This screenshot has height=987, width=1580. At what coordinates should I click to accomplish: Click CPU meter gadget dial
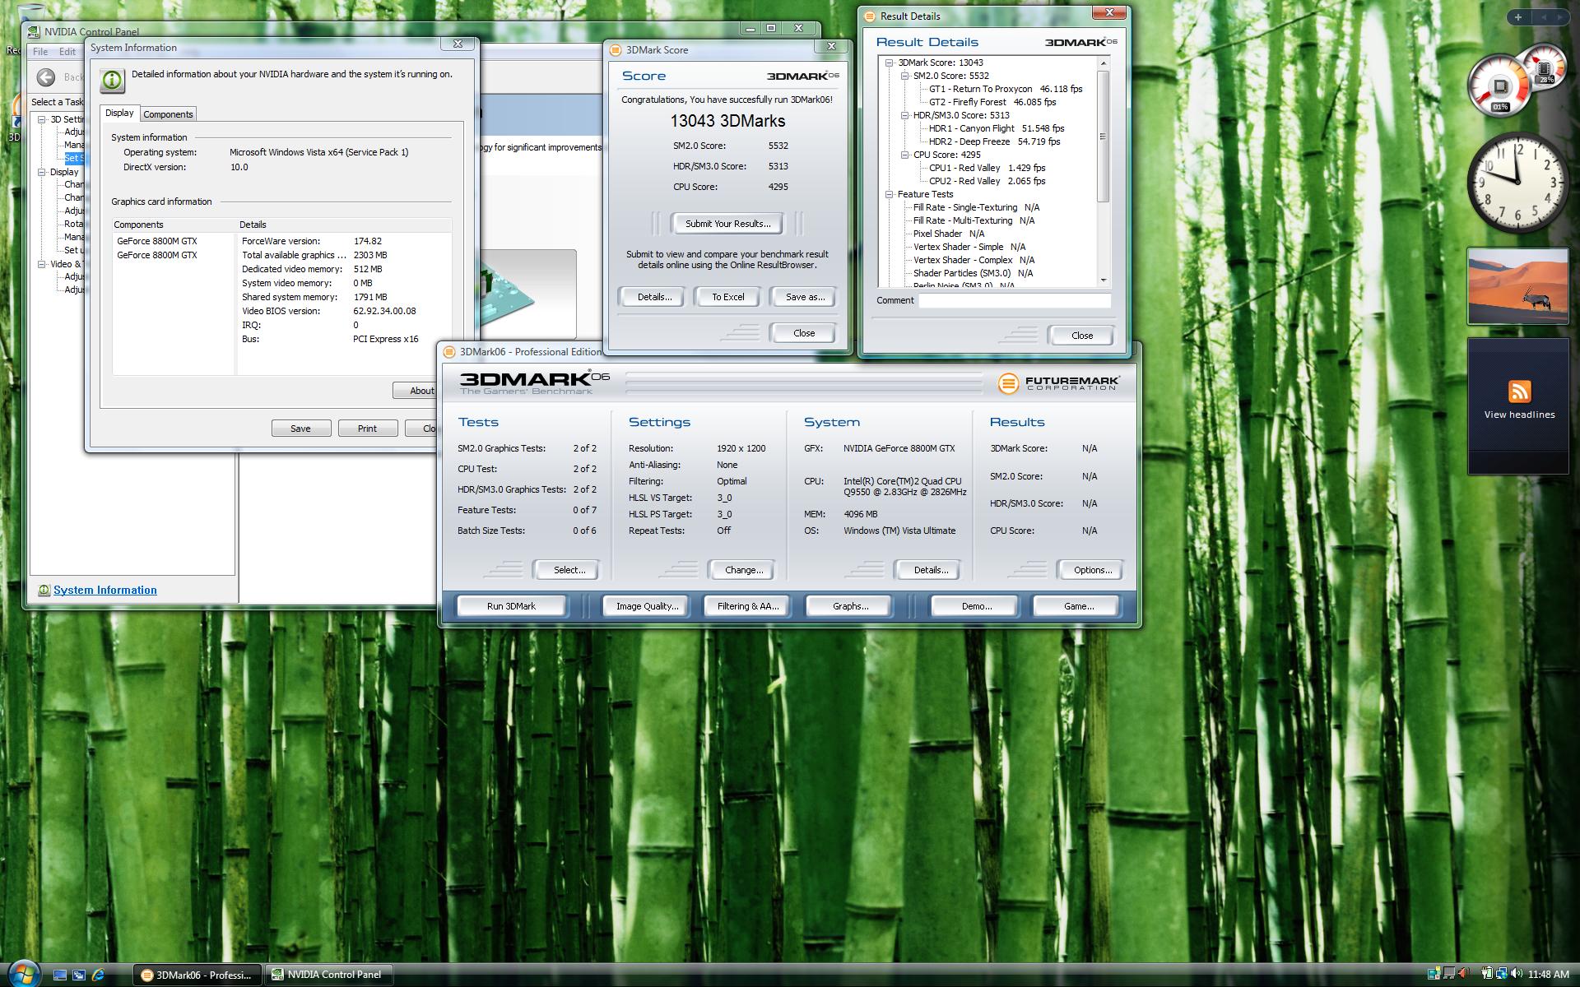1499,86
